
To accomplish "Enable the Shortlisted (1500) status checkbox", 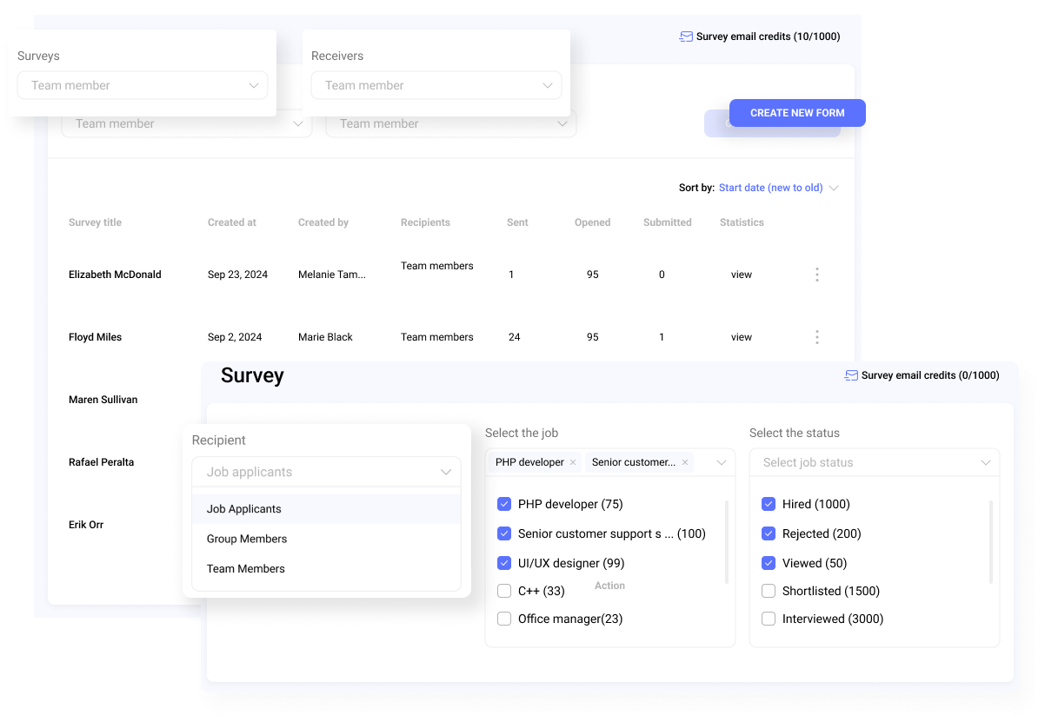I will point(769,591).
